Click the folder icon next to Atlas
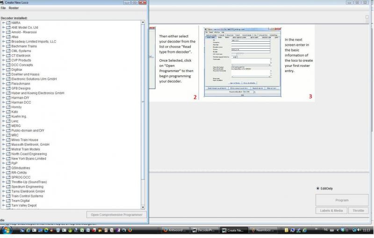The image size is (374, 238). click(8, 37)
